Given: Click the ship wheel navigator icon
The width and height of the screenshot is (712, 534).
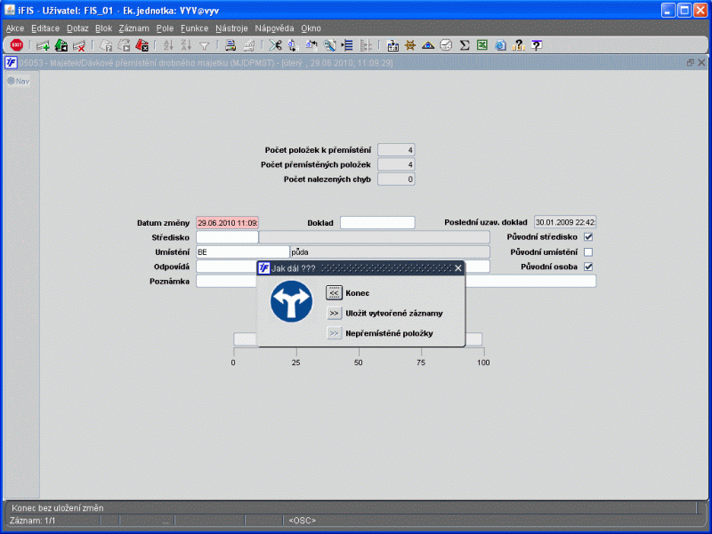Looking at the screenshot, I should 410,45.
